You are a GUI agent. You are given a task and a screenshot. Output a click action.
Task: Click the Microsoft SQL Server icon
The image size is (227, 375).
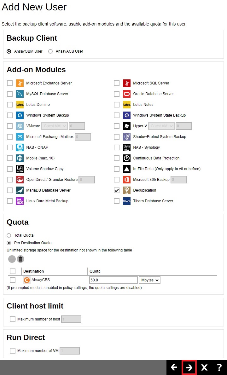point(126,83)
